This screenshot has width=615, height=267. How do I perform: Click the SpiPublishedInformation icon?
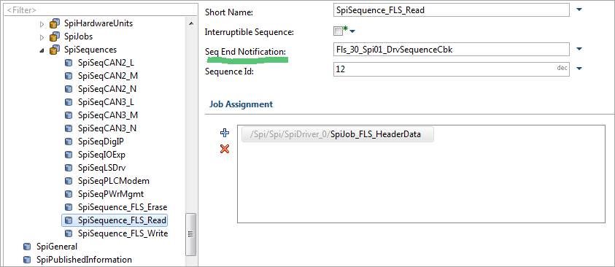coord(27,260)
